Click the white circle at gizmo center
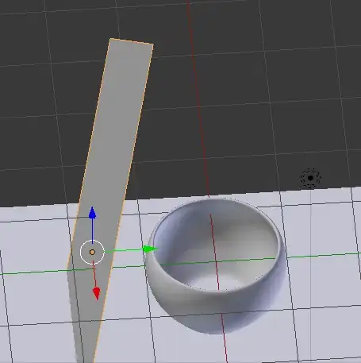361x363 pixels. click(92, 253)
